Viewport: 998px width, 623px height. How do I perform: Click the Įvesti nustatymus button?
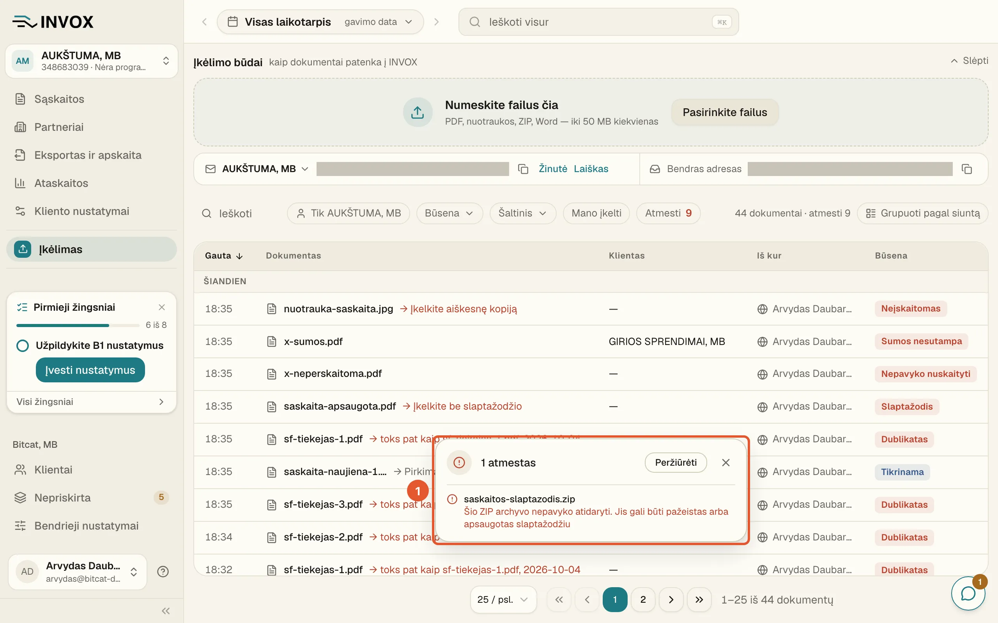(90, 370)
